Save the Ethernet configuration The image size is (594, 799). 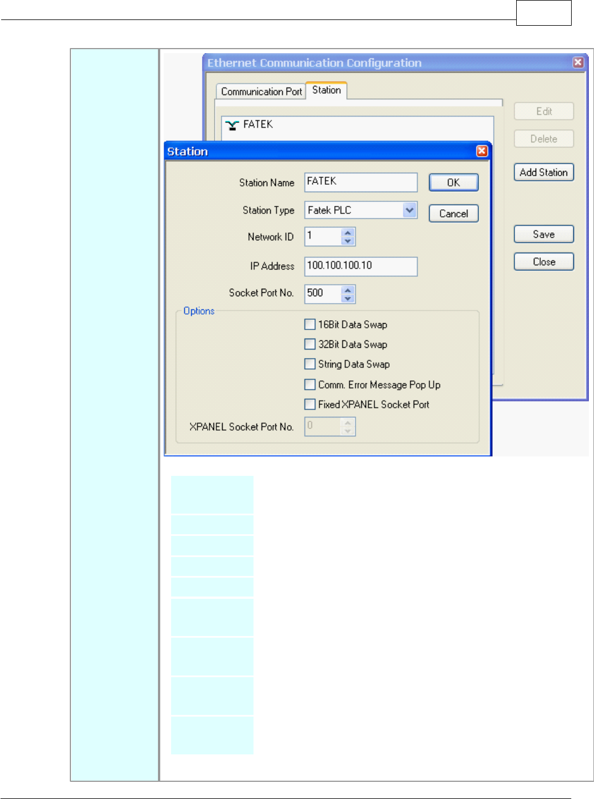[x=544, y=234]
